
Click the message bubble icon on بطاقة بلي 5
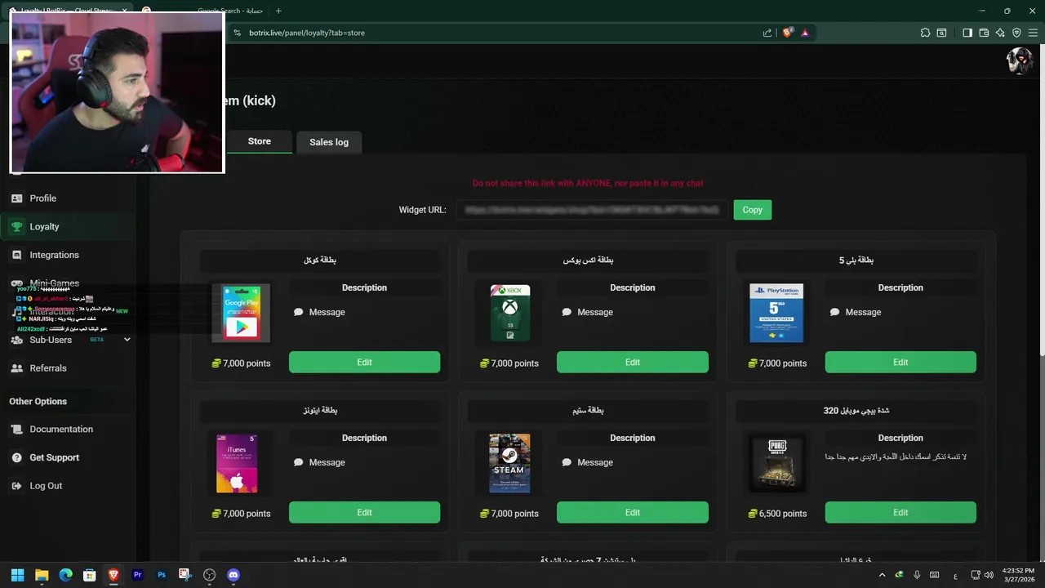click(834, 312)
